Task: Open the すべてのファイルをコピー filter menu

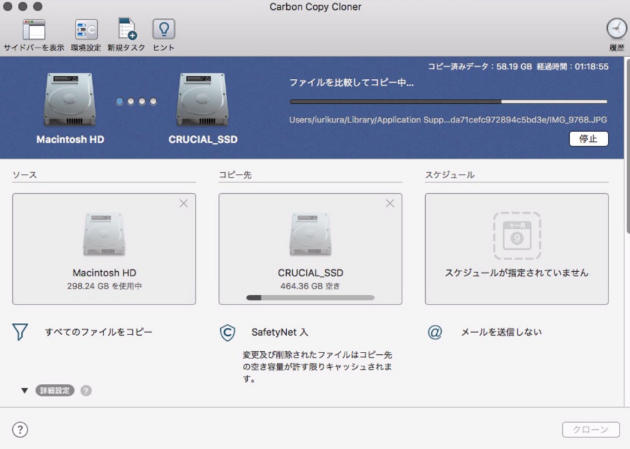Action: coord(98,332)
